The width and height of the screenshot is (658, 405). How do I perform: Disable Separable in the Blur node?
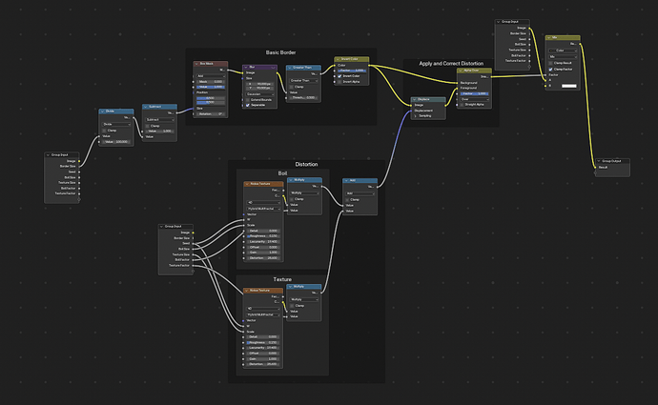(x=248, y=105)
